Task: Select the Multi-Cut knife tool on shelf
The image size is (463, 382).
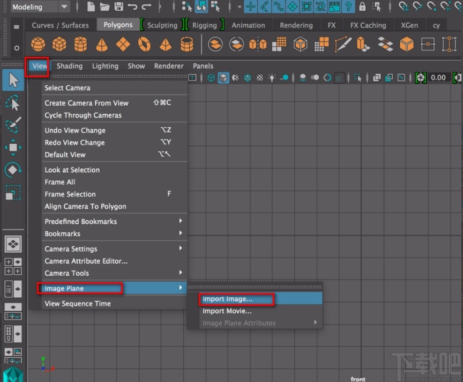Action: pos(343,45)
